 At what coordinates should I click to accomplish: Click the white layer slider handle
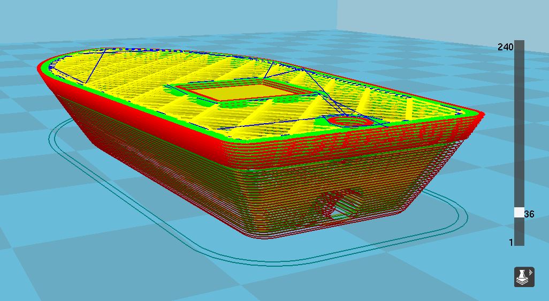coord(519,213)
